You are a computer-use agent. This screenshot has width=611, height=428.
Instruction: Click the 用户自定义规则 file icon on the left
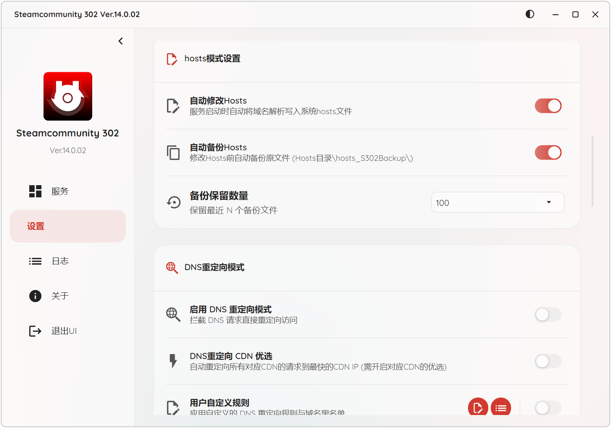[173, 408]
